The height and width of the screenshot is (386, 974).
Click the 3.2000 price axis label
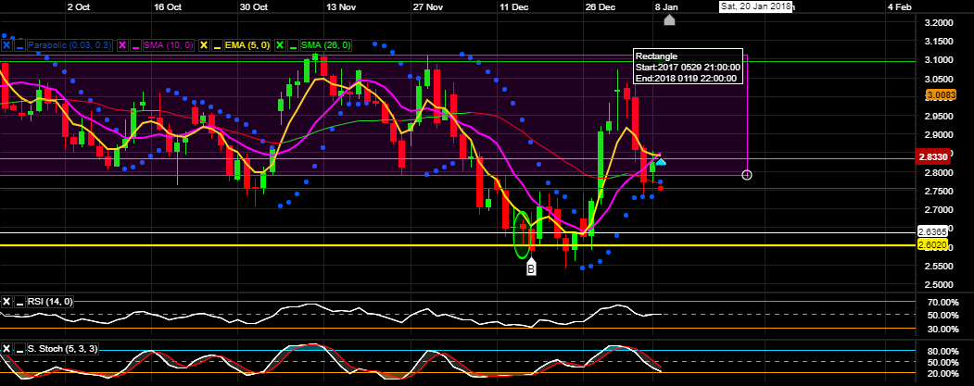[x=939, y=23]
